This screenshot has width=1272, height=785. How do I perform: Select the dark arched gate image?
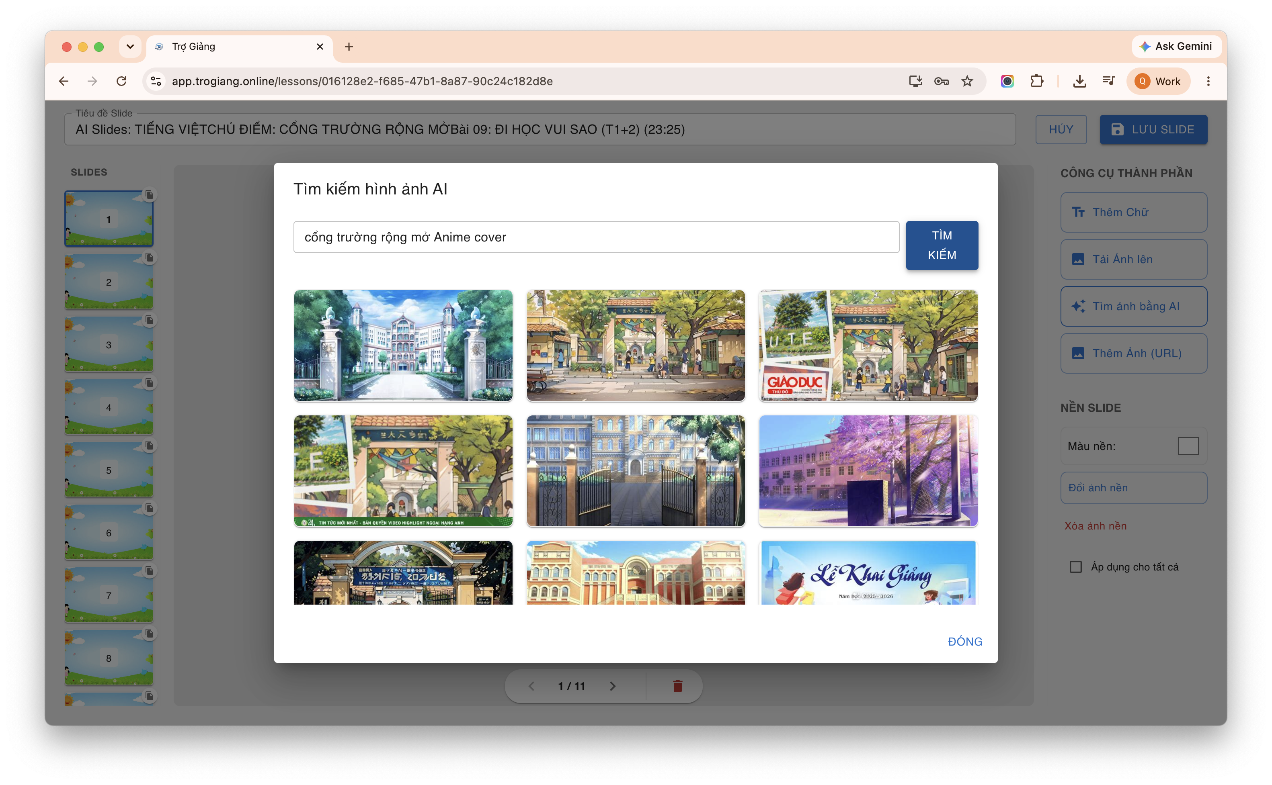click(403, 572)
